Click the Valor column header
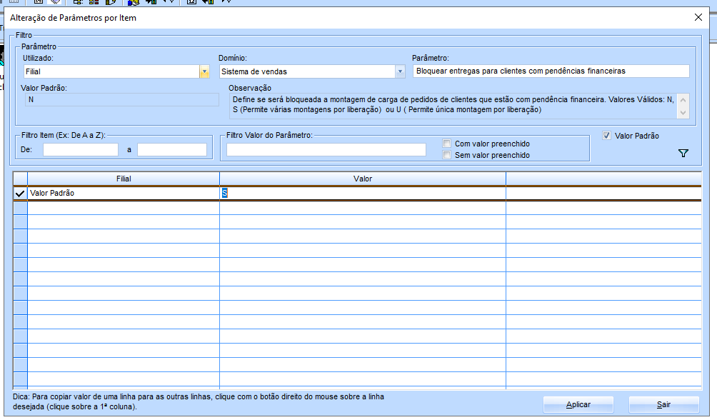The height and width of the screenshot is (420, 717). tap(363, 179)
